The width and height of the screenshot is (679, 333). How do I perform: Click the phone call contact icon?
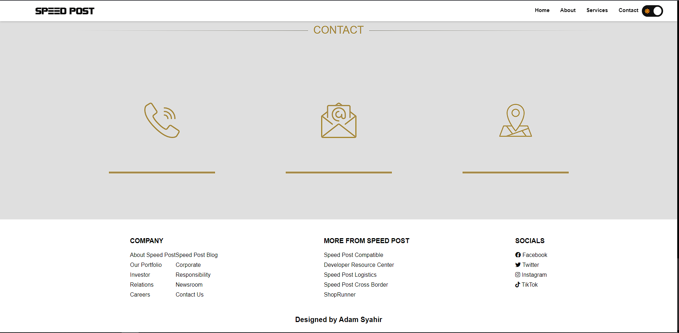(162, 120)
